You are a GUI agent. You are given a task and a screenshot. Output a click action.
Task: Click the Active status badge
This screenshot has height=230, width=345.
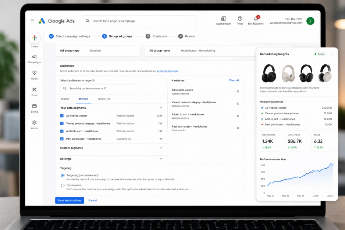tap(320, 54)
